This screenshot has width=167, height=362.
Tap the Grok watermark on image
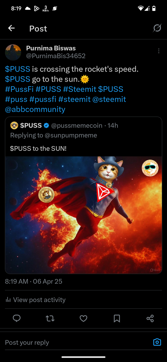point(155,270)
